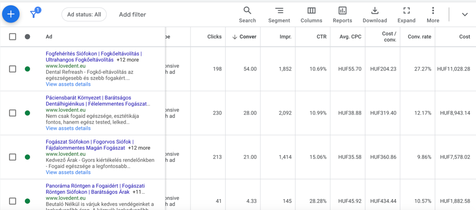Open the Fogfehérítés Siófokon ad headline

(94, 57)
